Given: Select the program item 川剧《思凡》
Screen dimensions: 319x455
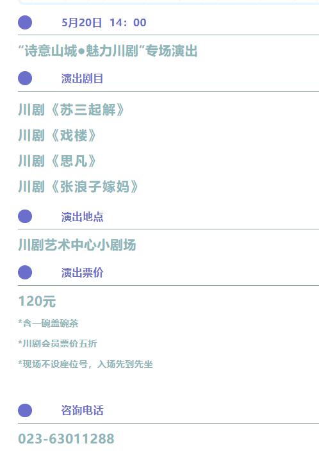Looking at the screenshot, I should point(57,161).
